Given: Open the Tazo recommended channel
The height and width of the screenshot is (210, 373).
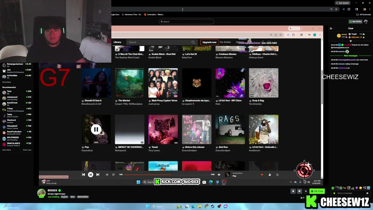Looking at the screenshot, I should coord(17,92).
